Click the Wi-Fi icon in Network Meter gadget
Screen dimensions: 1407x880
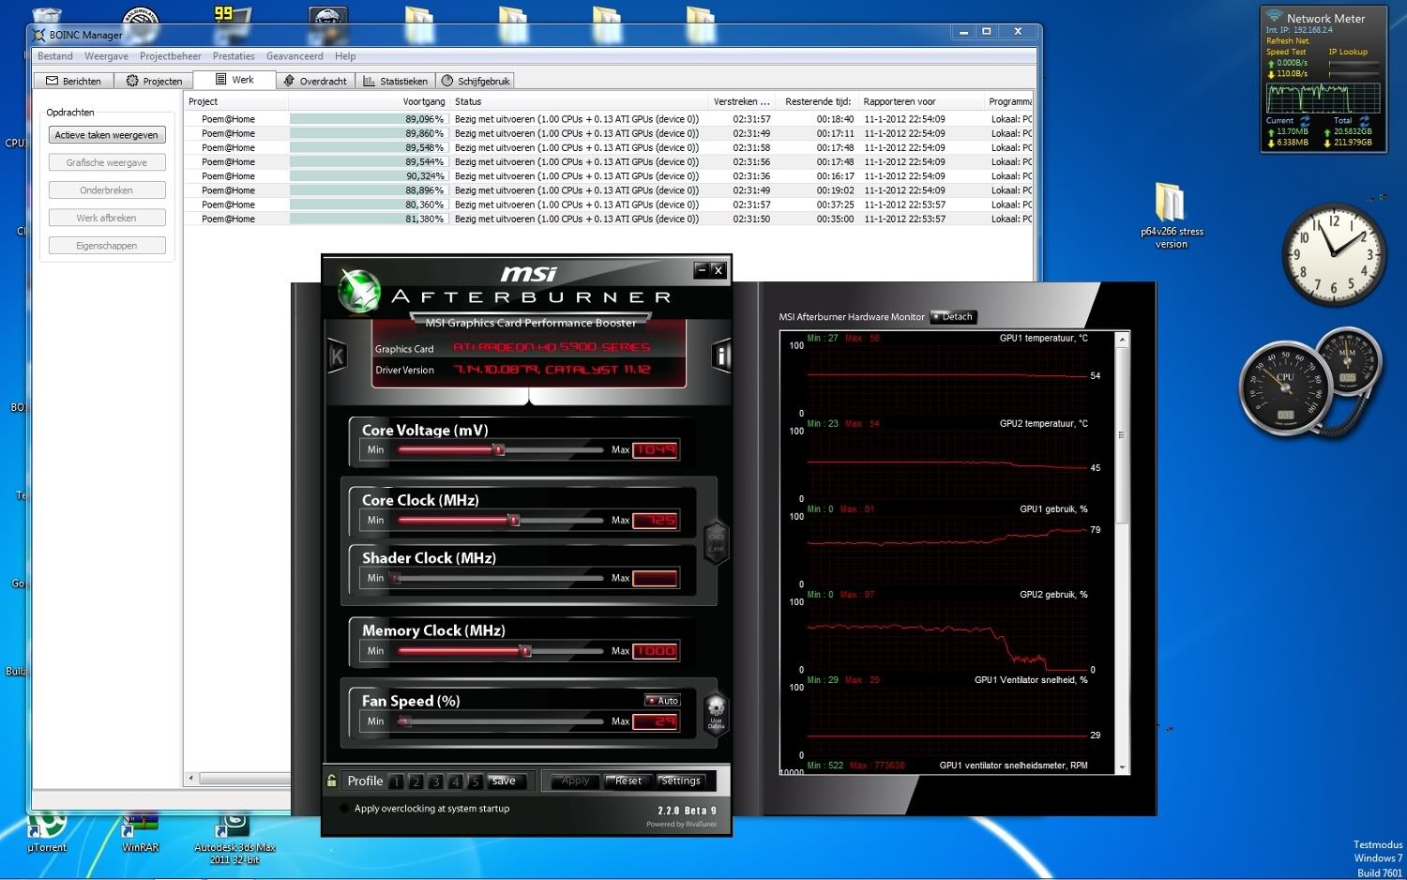[1274, 17]
